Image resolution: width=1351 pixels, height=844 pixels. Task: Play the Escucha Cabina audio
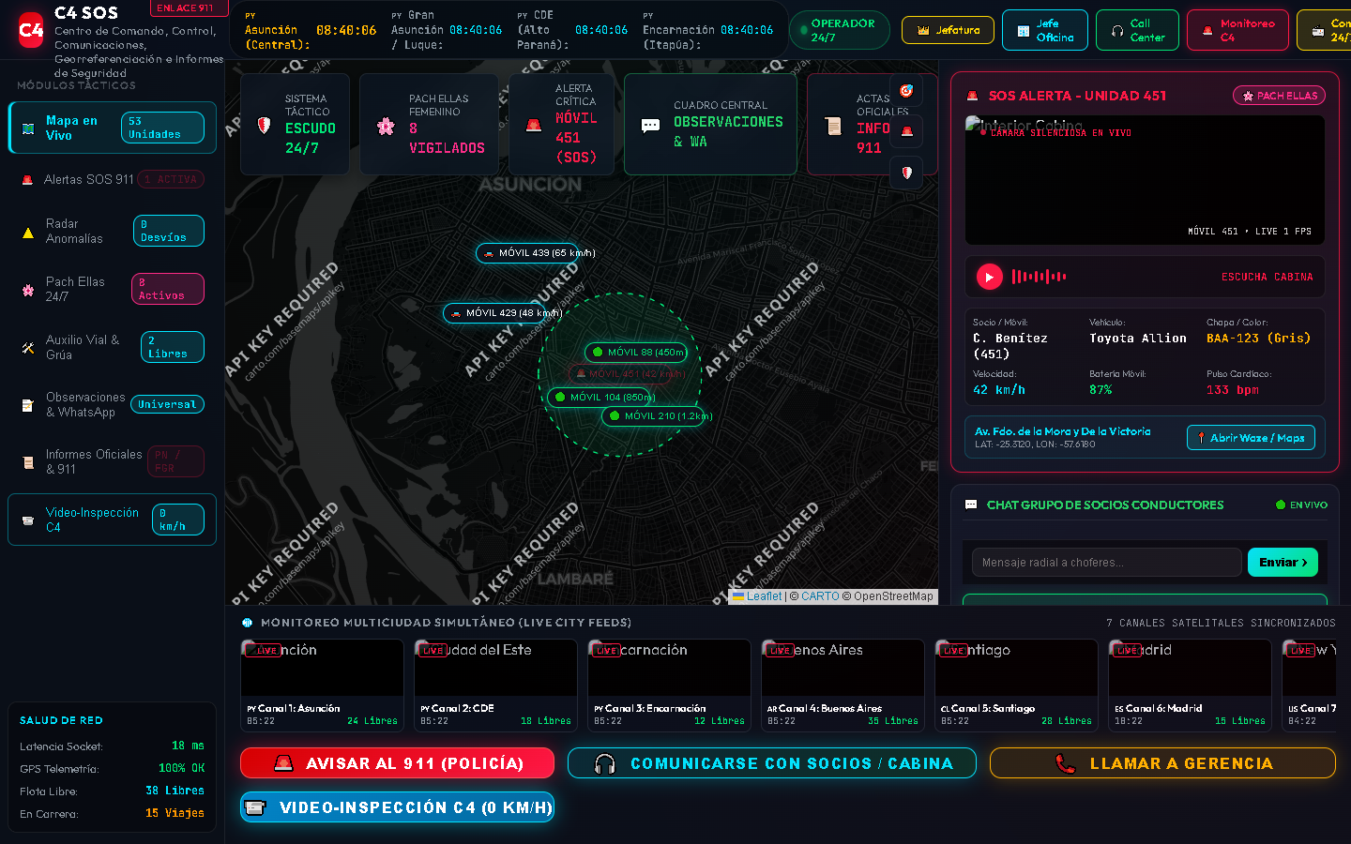pyautogui.click(x=989, y=277)
